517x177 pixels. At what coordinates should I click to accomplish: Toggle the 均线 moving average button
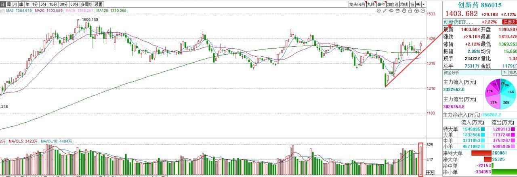point(404,4)
